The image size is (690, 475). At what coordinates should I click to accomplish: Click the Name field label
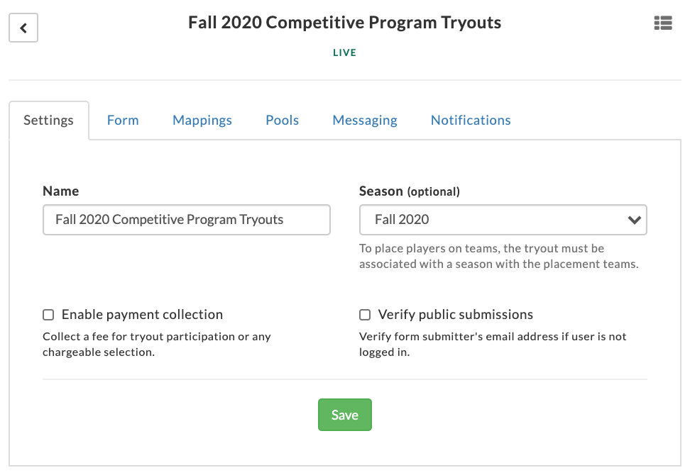[61, 191]
